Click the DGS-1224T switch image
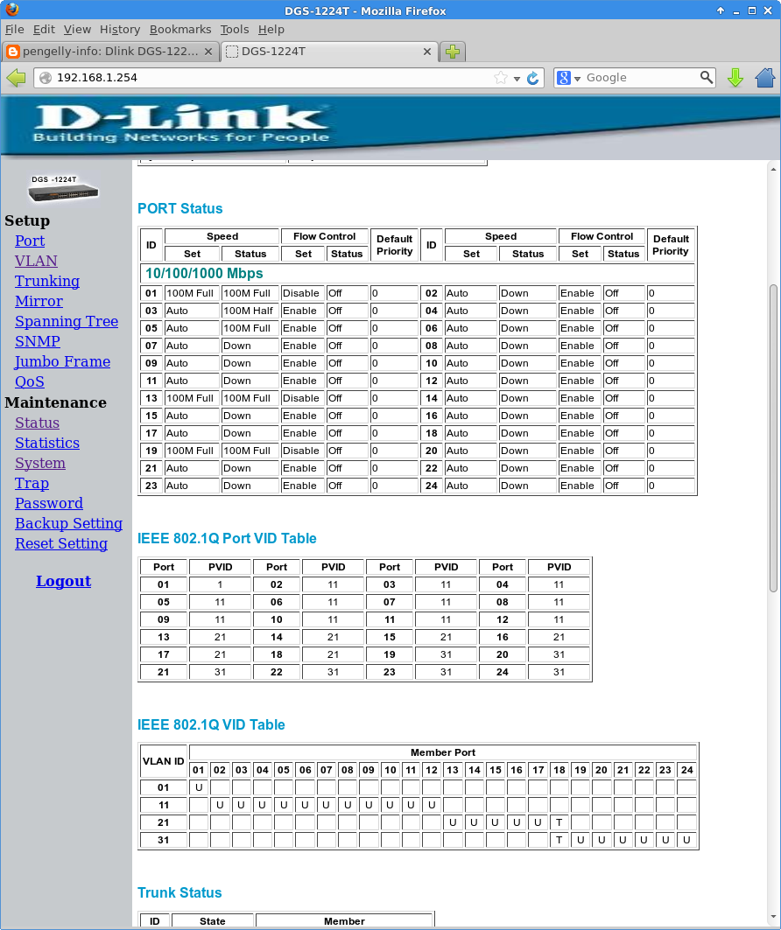Viewport: 781px width, 930px height. pyautogui.click(x=63, y=189)
